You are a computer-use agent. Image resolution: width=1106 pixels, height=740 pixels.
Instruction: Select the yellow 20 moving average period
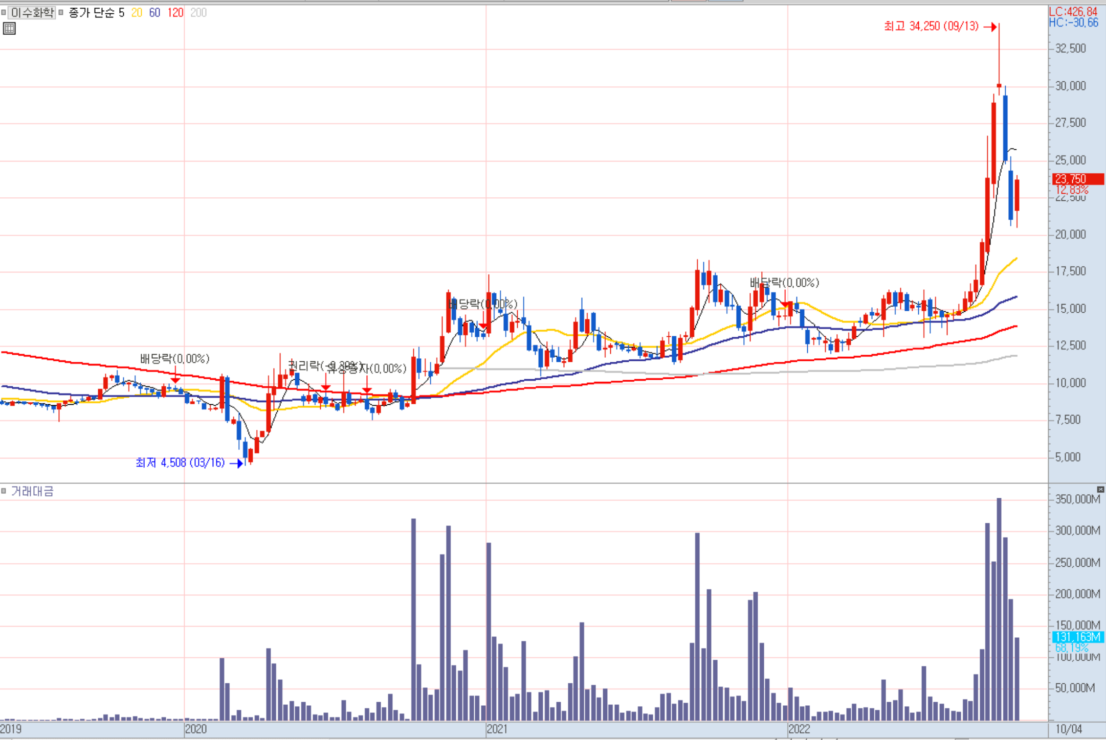tap(137, 12)
